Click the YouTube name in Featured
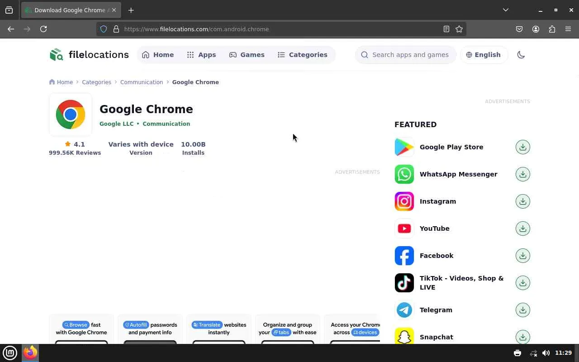The width and height of the screenshot is (579, 362). tap(435, 229)
